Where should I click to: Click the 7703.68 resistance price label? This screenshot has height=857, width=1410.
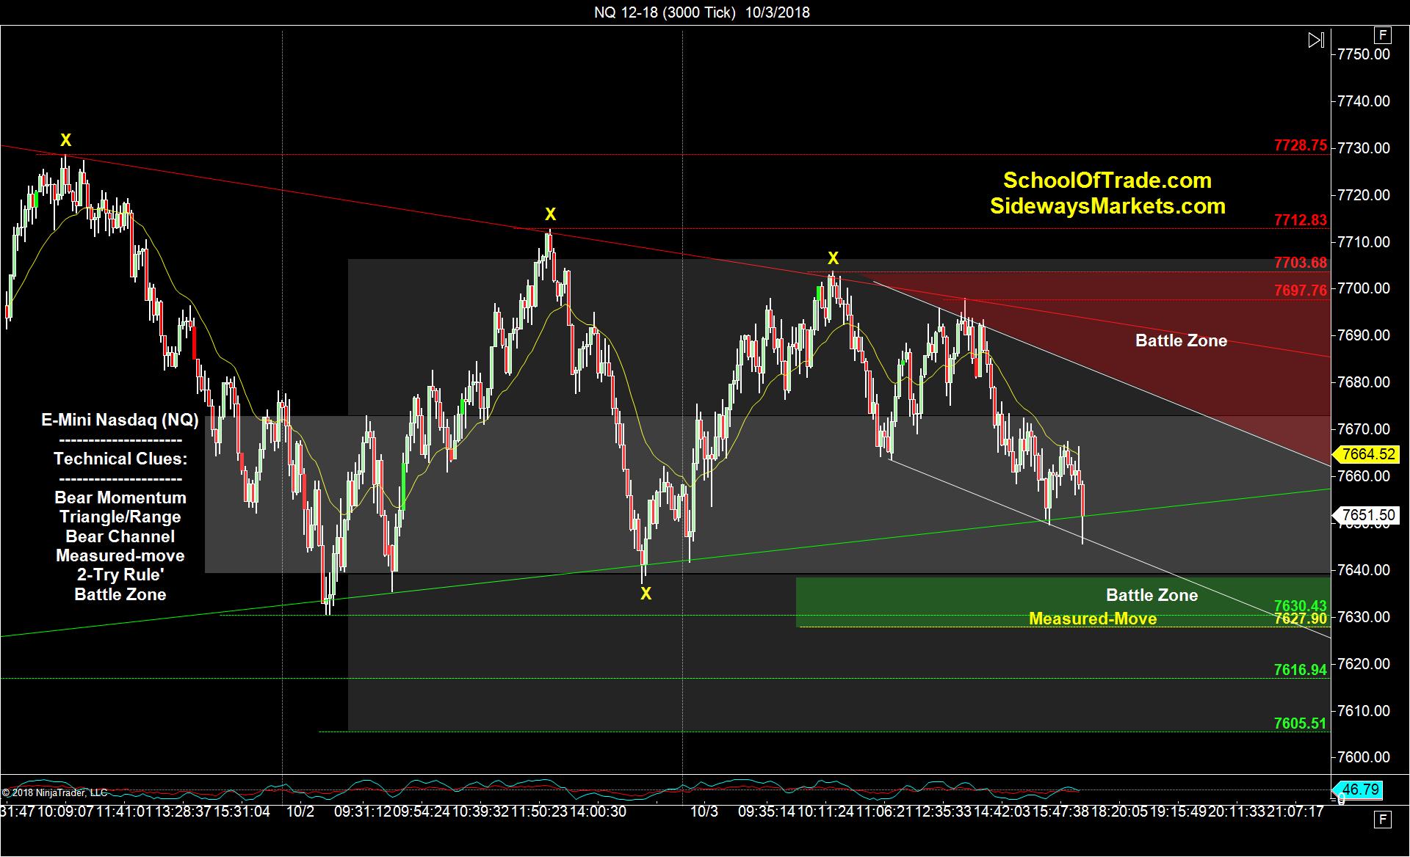point(1301,263)
